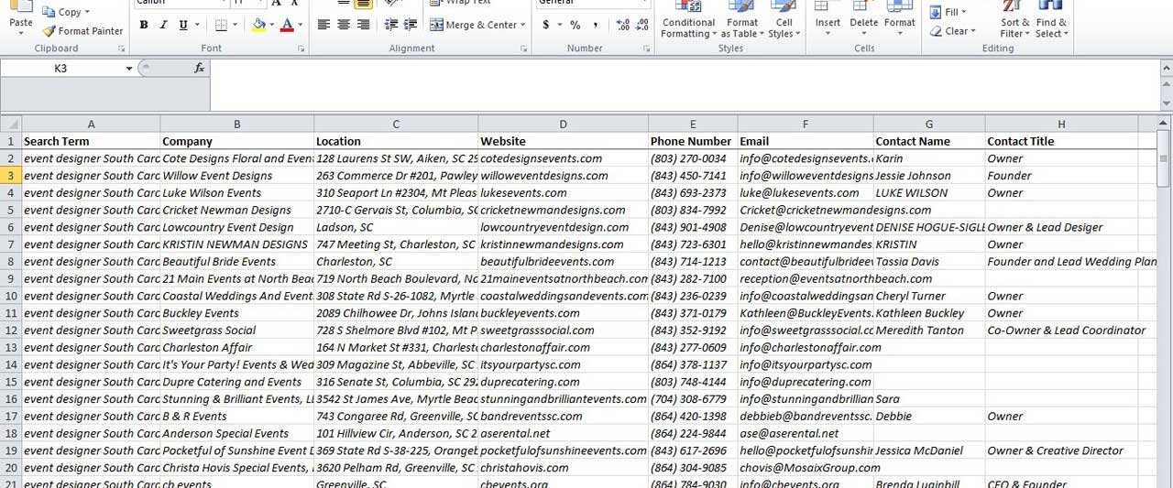Activate the Format Painter tool
This screenshot has width=1173, height=488.
(x=82, y=30)
